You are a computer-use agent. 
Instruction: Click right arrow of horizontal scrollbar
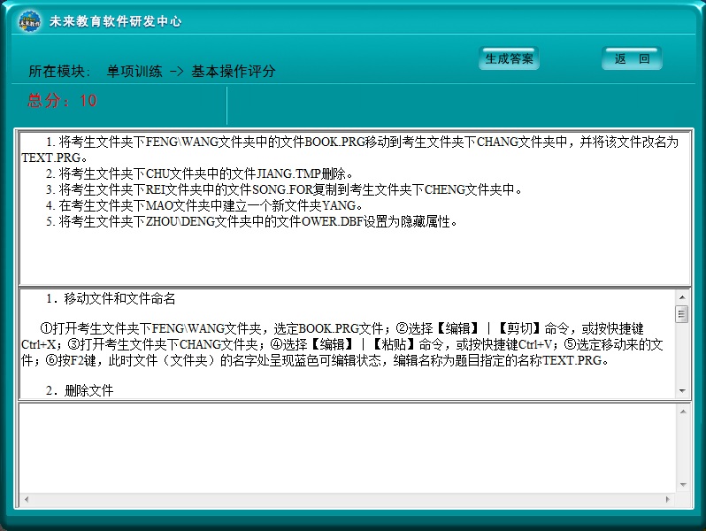[668, 499]
